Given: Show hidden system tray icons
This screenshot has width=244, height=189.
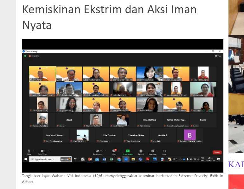Looking at the screenshot, I should pos(181,159).
